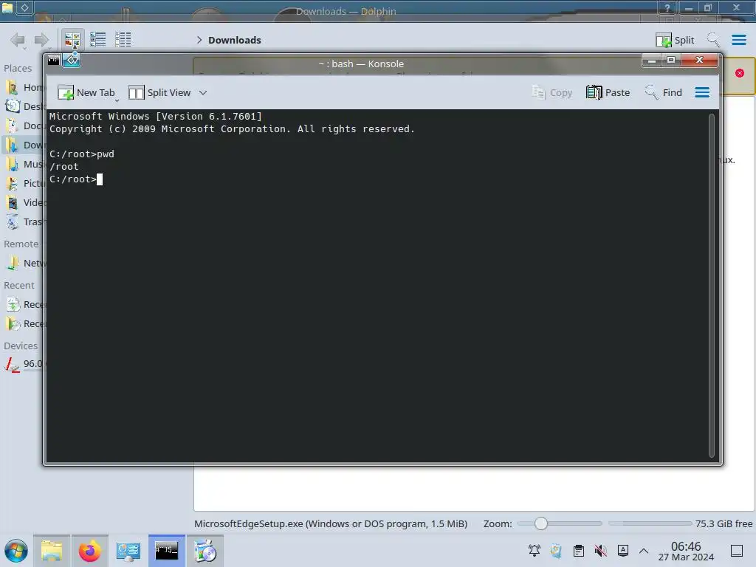
Task: Open Desktop in the Places panel
Action: tap(24, 106)
